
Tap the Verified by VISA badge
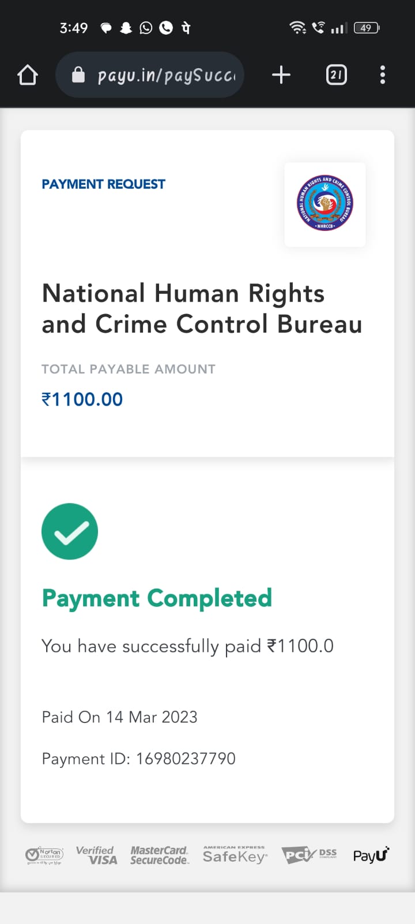96,855
